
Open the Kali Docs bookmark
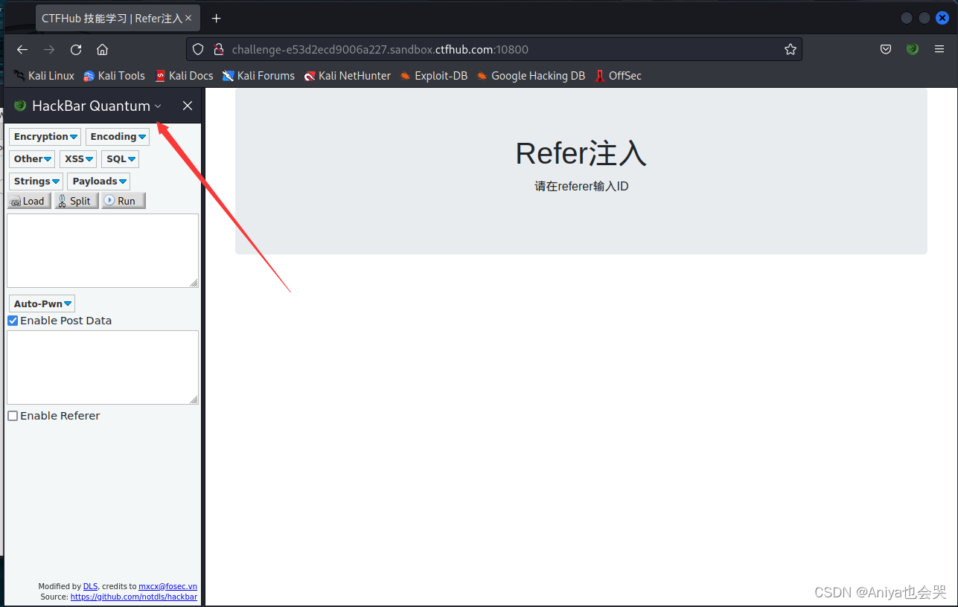click(x=184, y=76)
